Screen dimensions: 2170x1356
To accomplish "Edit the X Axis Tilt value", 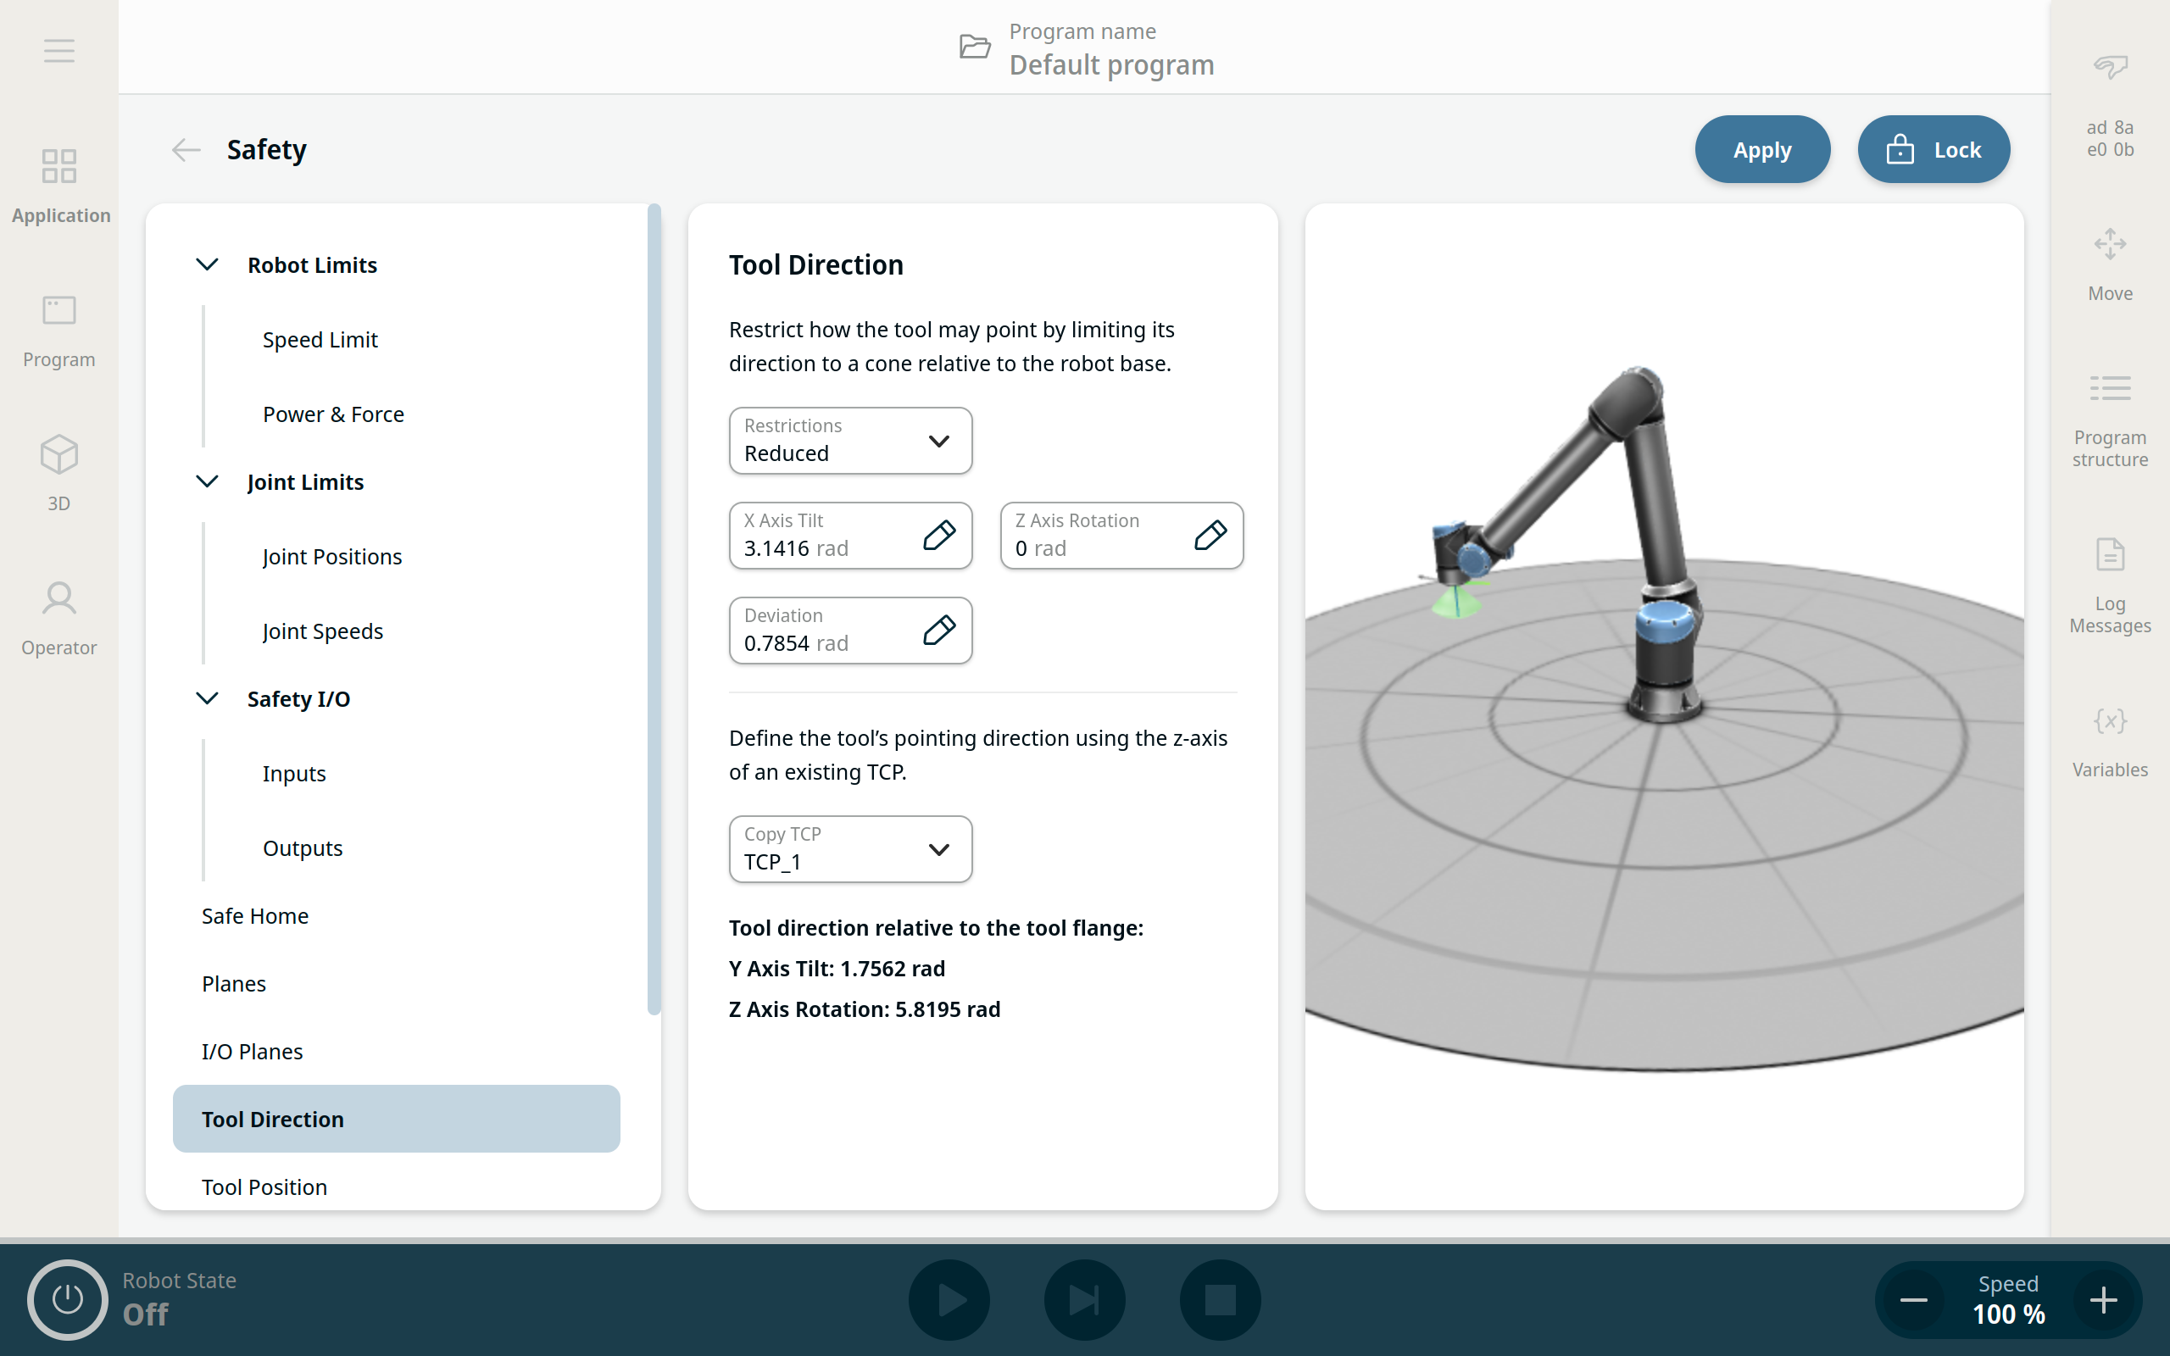I will [x=850, y=536].
